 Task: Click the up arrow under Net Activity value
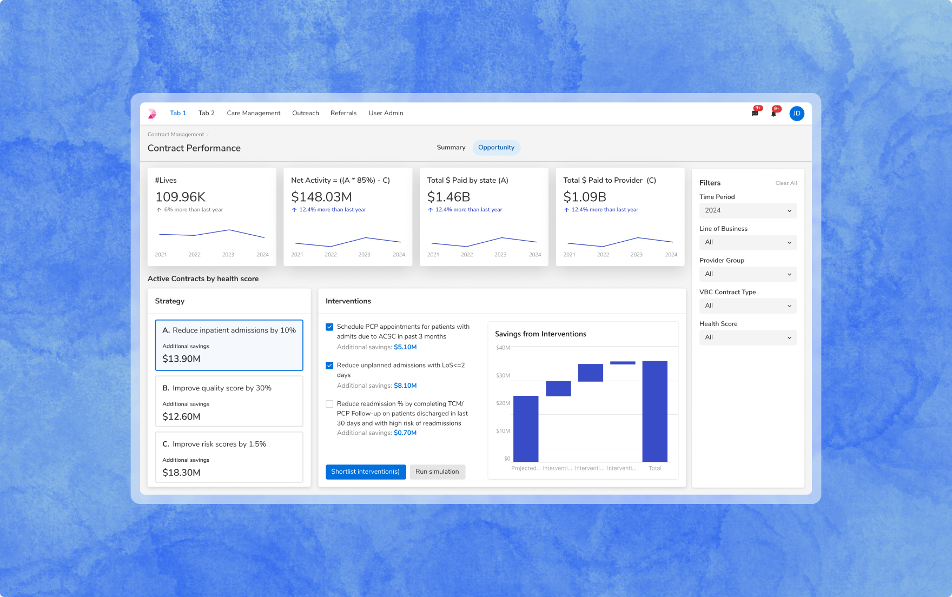pyautogui.click(x=294, y=210)
